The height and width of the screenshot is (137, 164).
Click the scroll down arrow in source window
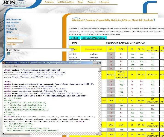click(x=99, y=131)
